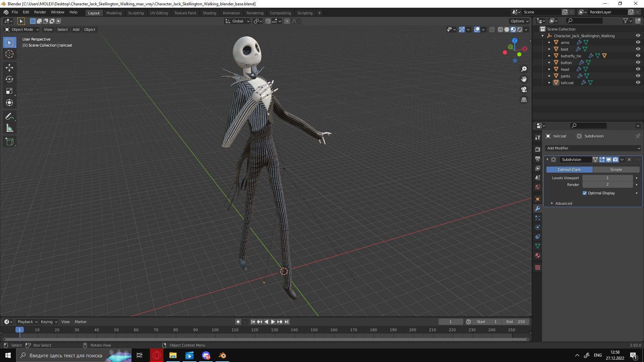The height and width of the screenshot is (362, 644).
Task: Open the Object properties tab
Action: [538, 199]
